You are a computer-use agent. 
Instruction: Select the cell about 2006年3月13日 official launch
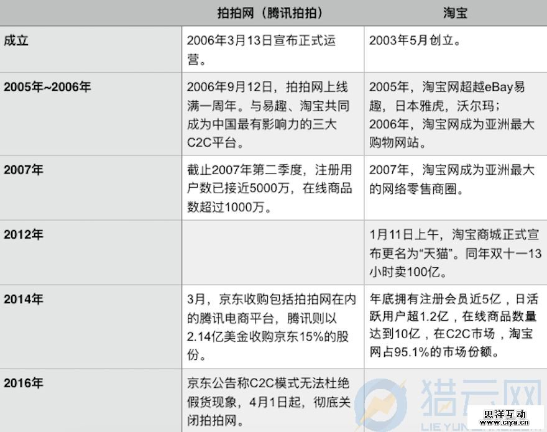click(x=272, y=49)
